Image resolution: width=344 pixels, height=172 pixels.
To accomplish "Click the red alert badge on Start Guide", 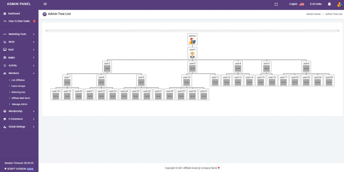I will (34, 21).
